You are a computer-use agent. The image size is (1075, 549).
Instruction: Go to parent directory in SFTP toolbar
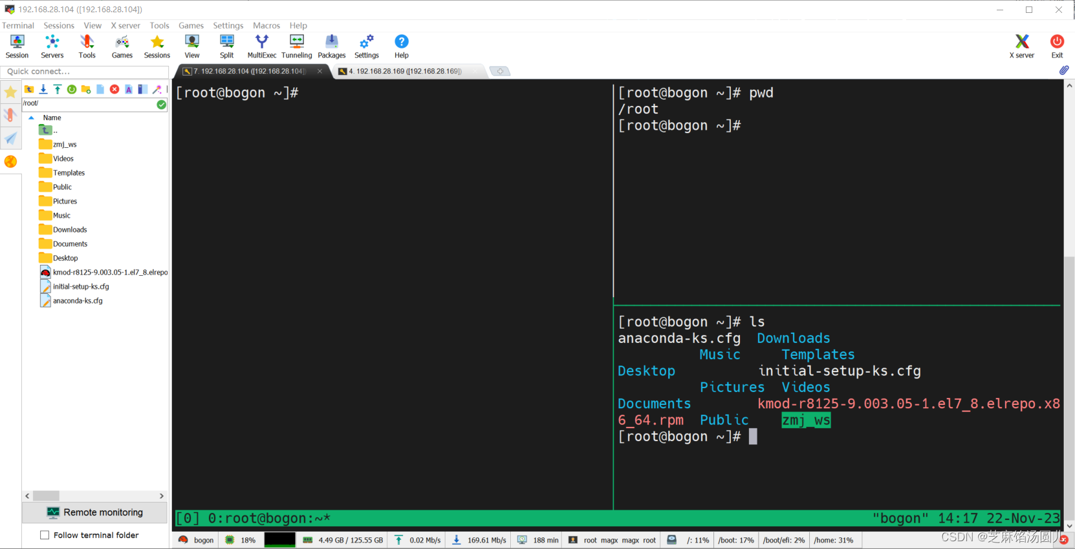pos(29,89)
